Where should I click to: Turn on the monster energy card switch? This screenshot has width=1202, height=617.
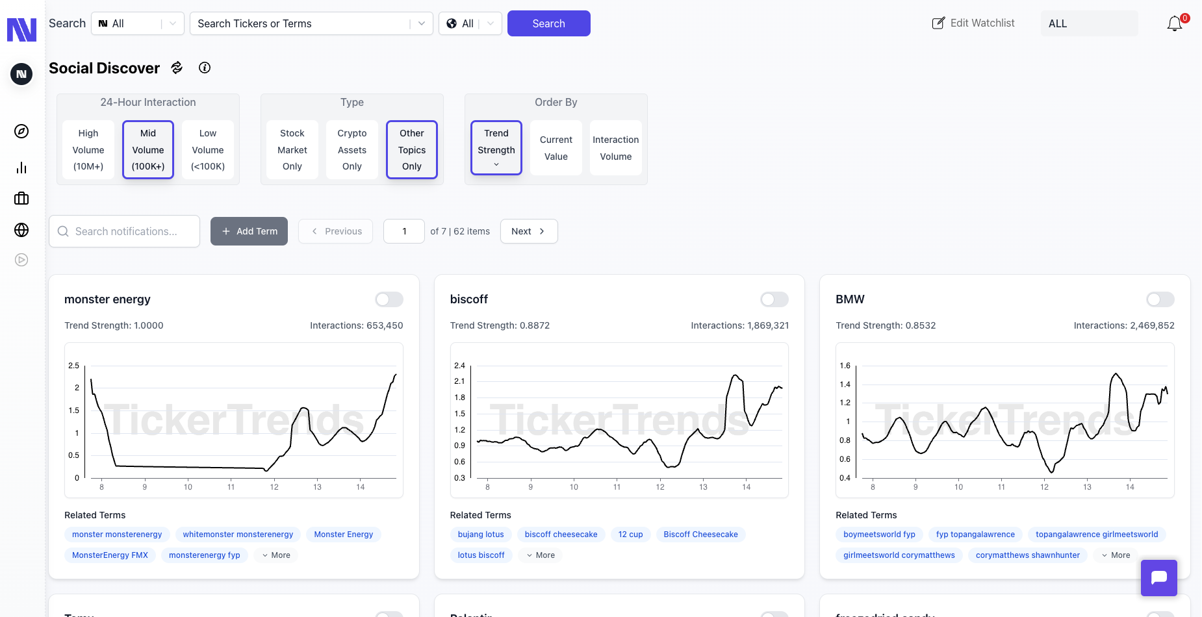tap(389, 299)
